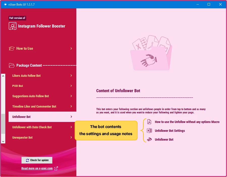
Task: Close the vUser Bots UI window
Action: point(220,4)
